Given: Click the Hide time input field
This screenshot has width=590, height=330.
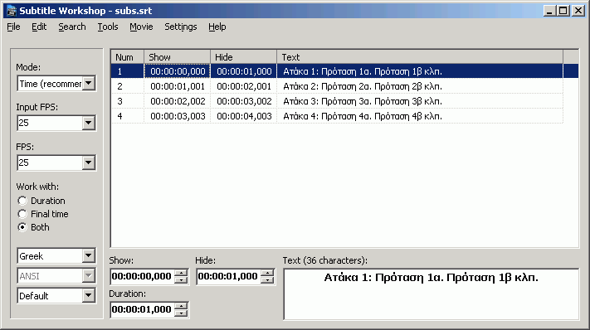Looking at the screenshot, I should click(x=229, y=276).
